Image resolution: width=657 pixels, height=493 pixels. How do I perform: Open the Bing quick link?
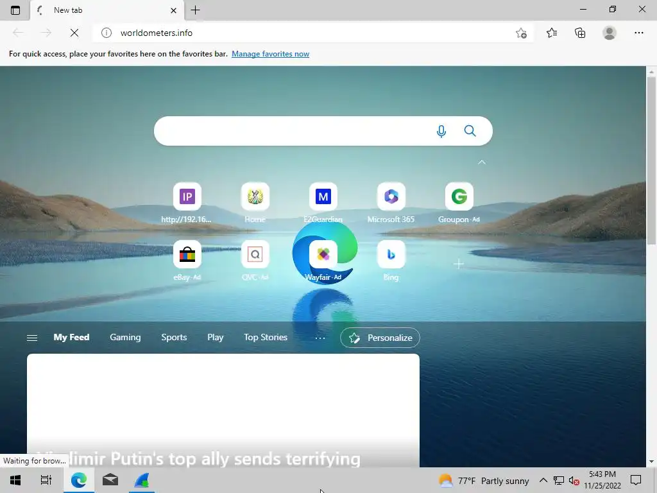click(391, 261)
